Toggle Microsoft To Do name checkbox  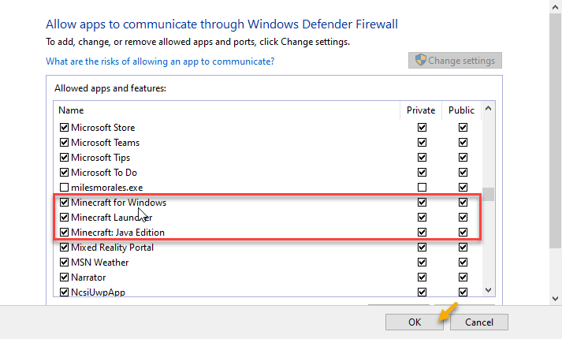point(64,173)
